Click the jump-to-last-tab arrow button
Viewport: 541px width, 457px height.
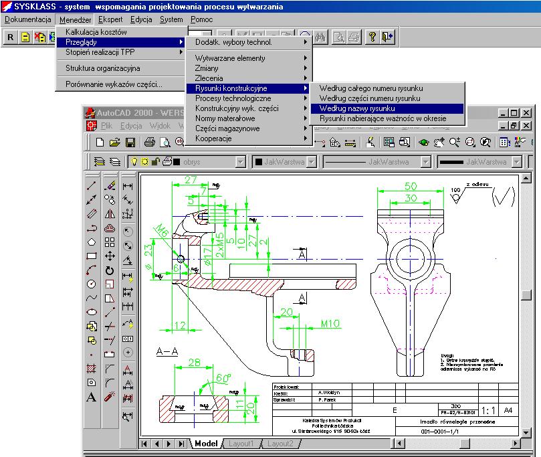point(181,444)
